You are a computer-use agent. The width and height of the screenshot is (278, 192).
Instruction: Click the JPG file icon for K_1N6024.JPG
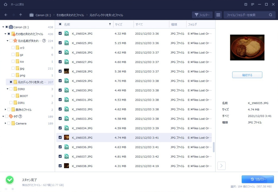point(67,33)
